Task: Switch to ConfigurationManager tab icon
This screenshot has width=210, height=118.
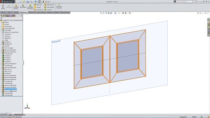Action: click(8, 16)
